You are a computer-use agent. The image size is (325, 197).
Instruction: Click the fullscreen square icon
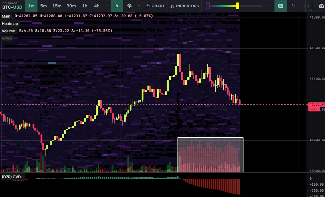pyautogui.click(x=310, y=6)
